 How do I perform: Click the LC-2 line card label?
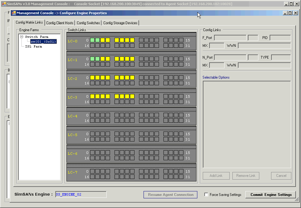click(73, 79)
